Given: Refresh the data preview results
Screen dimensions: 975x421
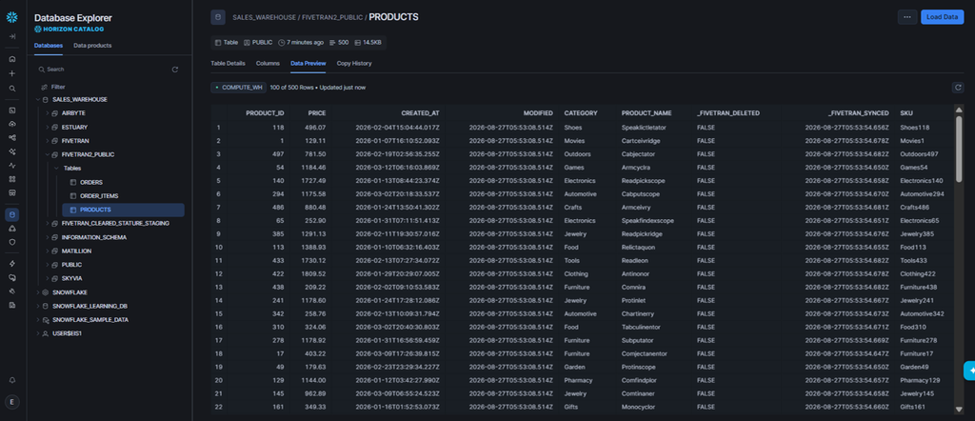Looking at the screenshot, I should pos(958,88).
